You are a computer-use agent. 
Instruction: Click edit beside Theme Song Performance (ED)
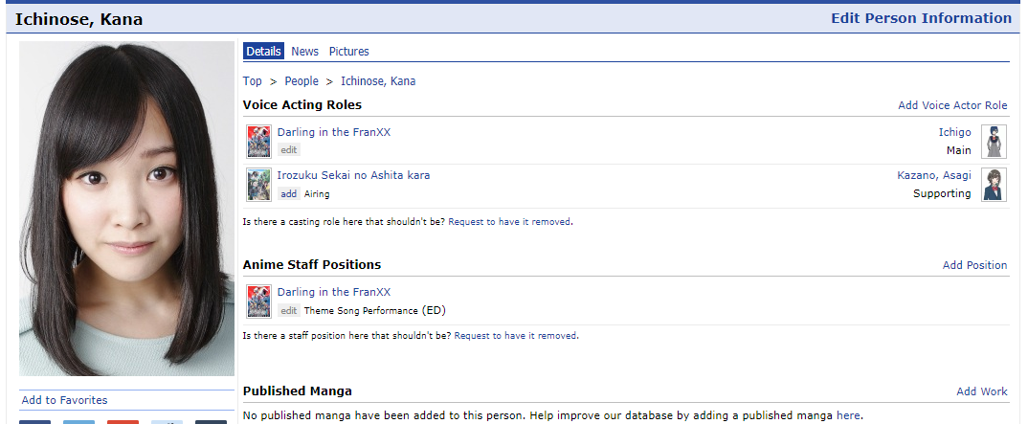click(289, 310)
